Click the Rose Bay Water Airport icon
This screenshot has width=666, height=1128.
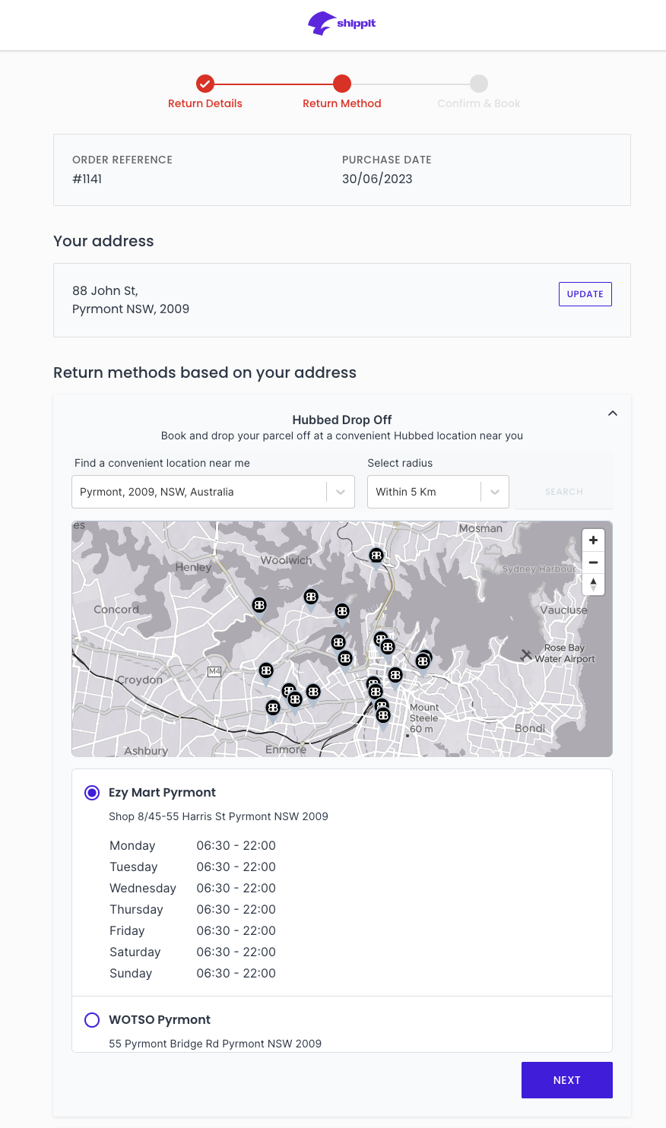[x=525, y=654]
